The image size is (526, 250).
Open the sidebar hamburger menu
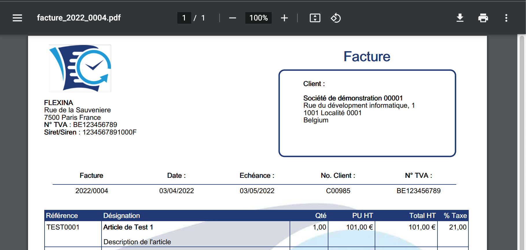click(17, 18)
